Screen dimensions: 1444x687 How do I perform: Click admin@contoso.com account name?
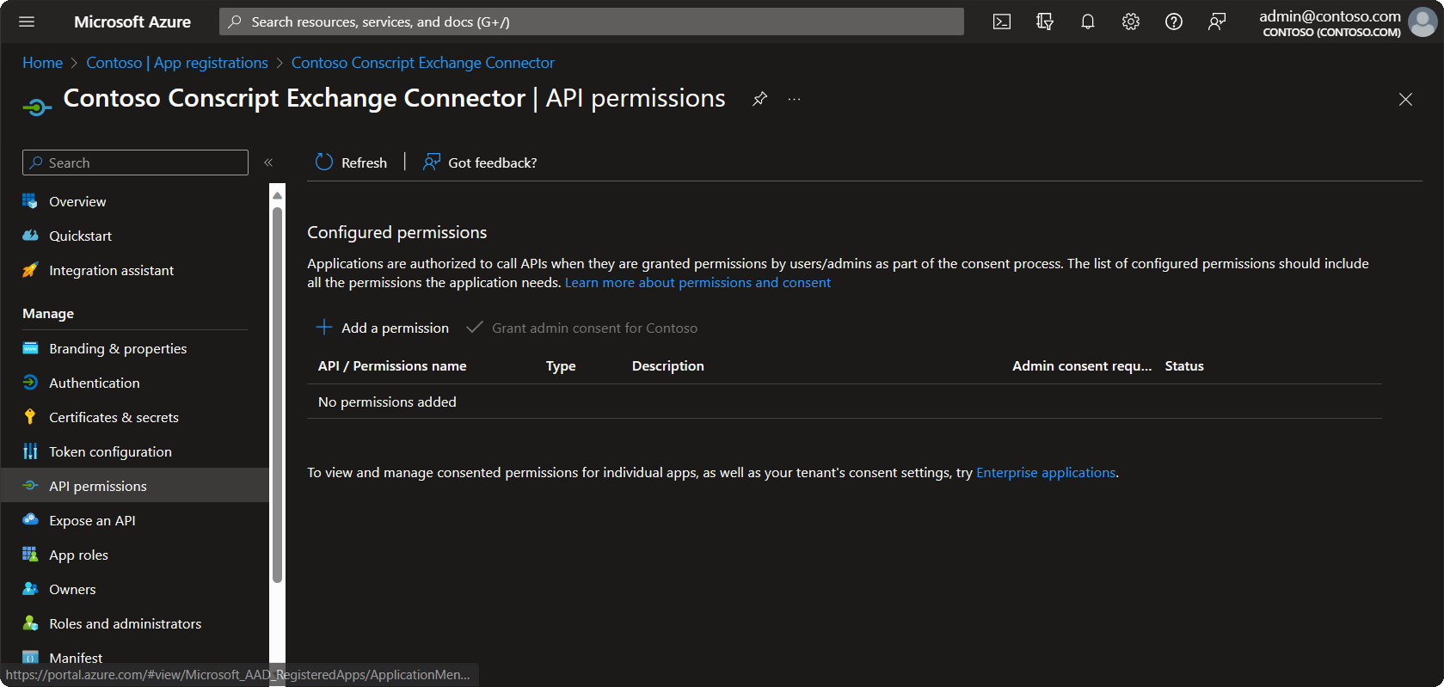pyautogui.click(x=1330, y=15)
